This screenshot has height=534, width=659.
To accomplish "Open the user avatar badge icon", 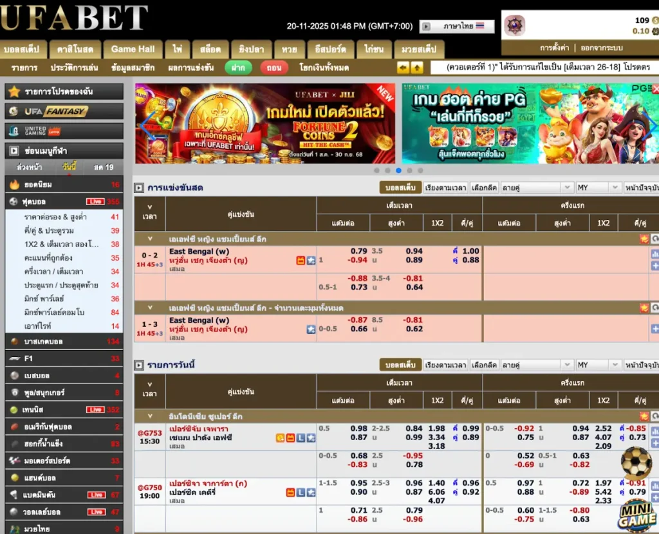I will (515, 26).
